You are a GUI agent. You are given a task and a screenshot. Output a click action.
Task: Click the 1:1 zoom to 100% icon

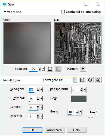(x=58, y=69)
